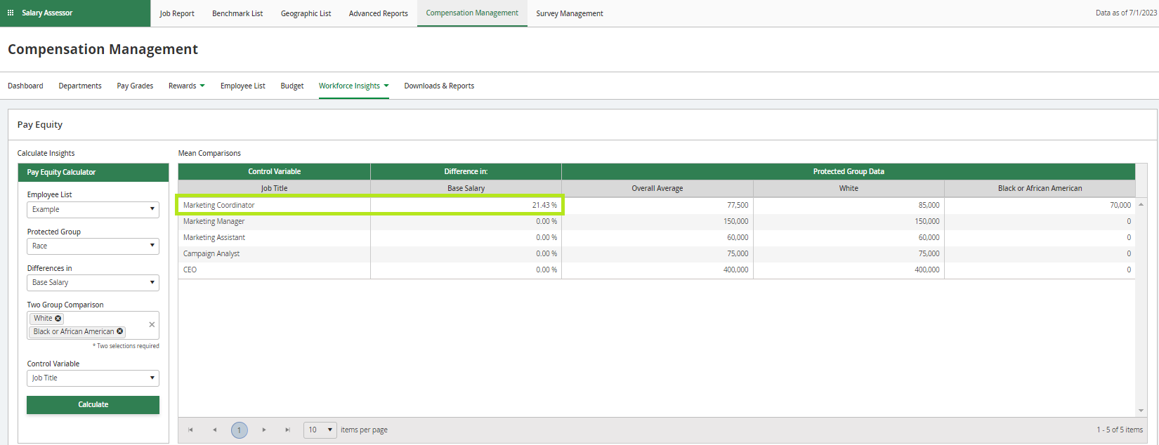
Task: Change items per page dropdown
Action: click(320, 430)
